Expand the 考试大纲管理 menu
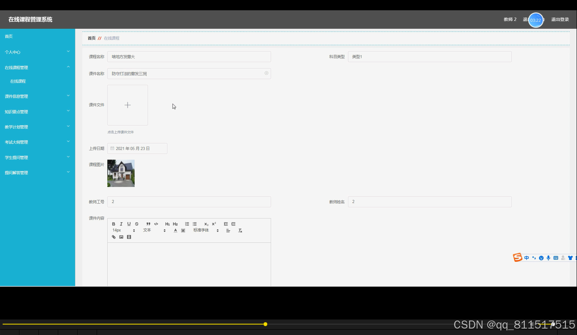This screenshot has height=335, width=577. point(37,142)
